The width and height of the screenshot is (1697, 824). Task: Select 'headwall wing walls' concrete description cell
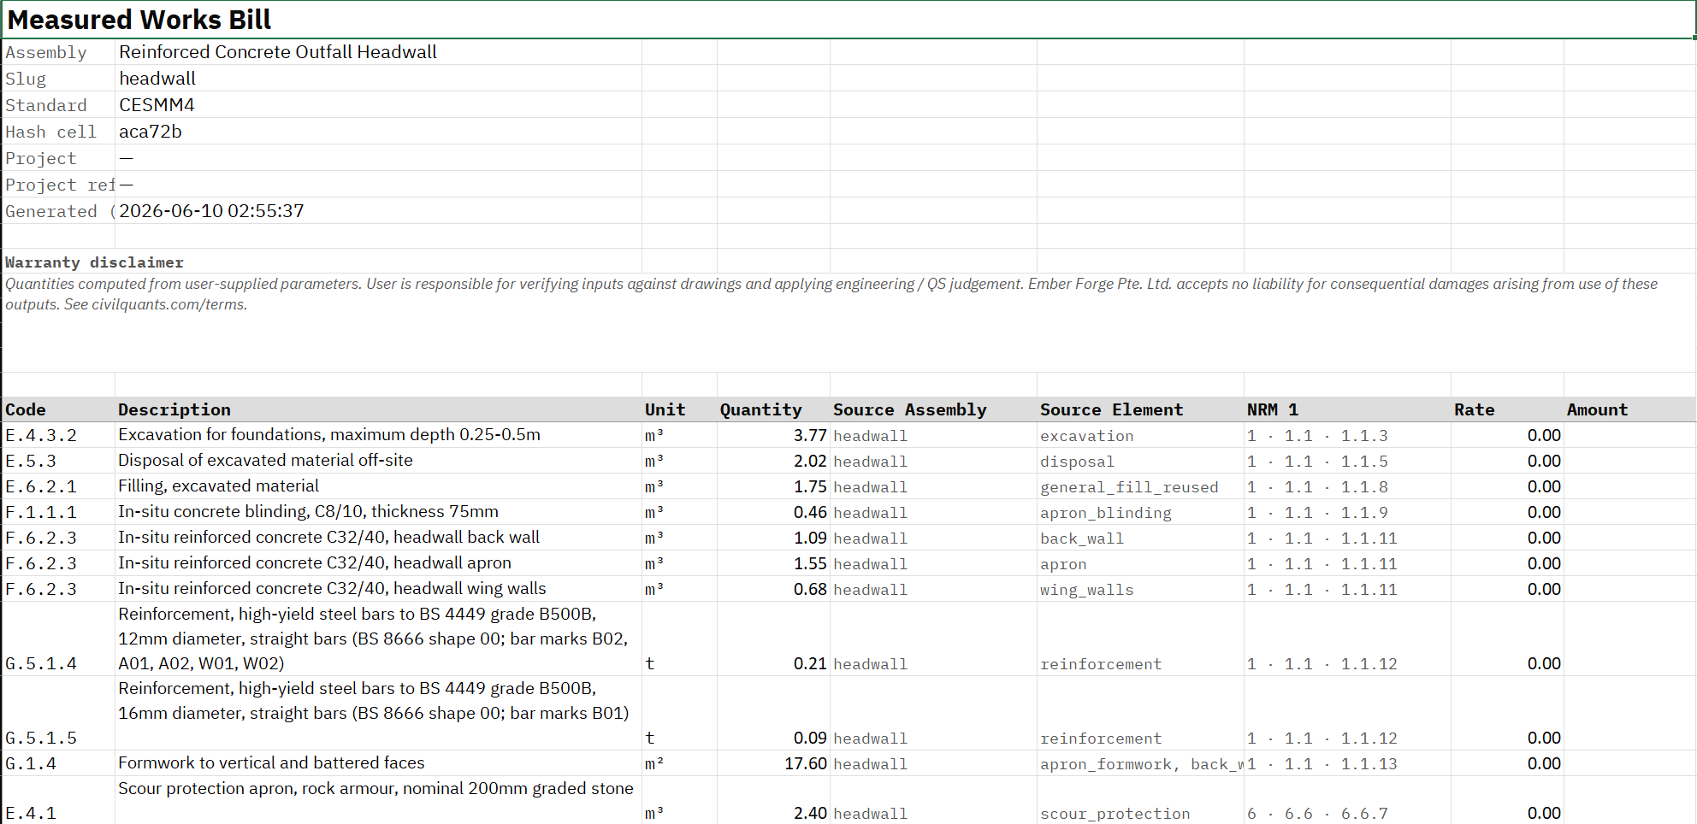(378, 589)
